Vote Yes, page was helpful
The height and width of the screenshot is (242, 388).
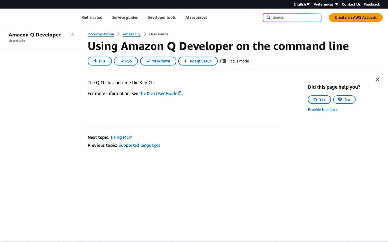point(319,99)
